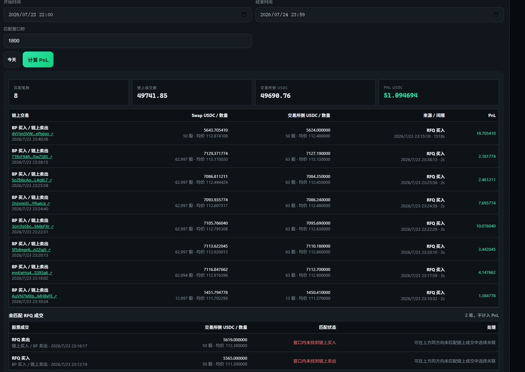
Task: Click PnL cell 10.076040
Action: point(486,226)
